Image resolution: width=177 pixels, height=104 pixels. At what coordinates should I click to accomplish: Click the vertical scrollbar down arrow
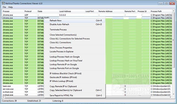click(x=173, y=94)
